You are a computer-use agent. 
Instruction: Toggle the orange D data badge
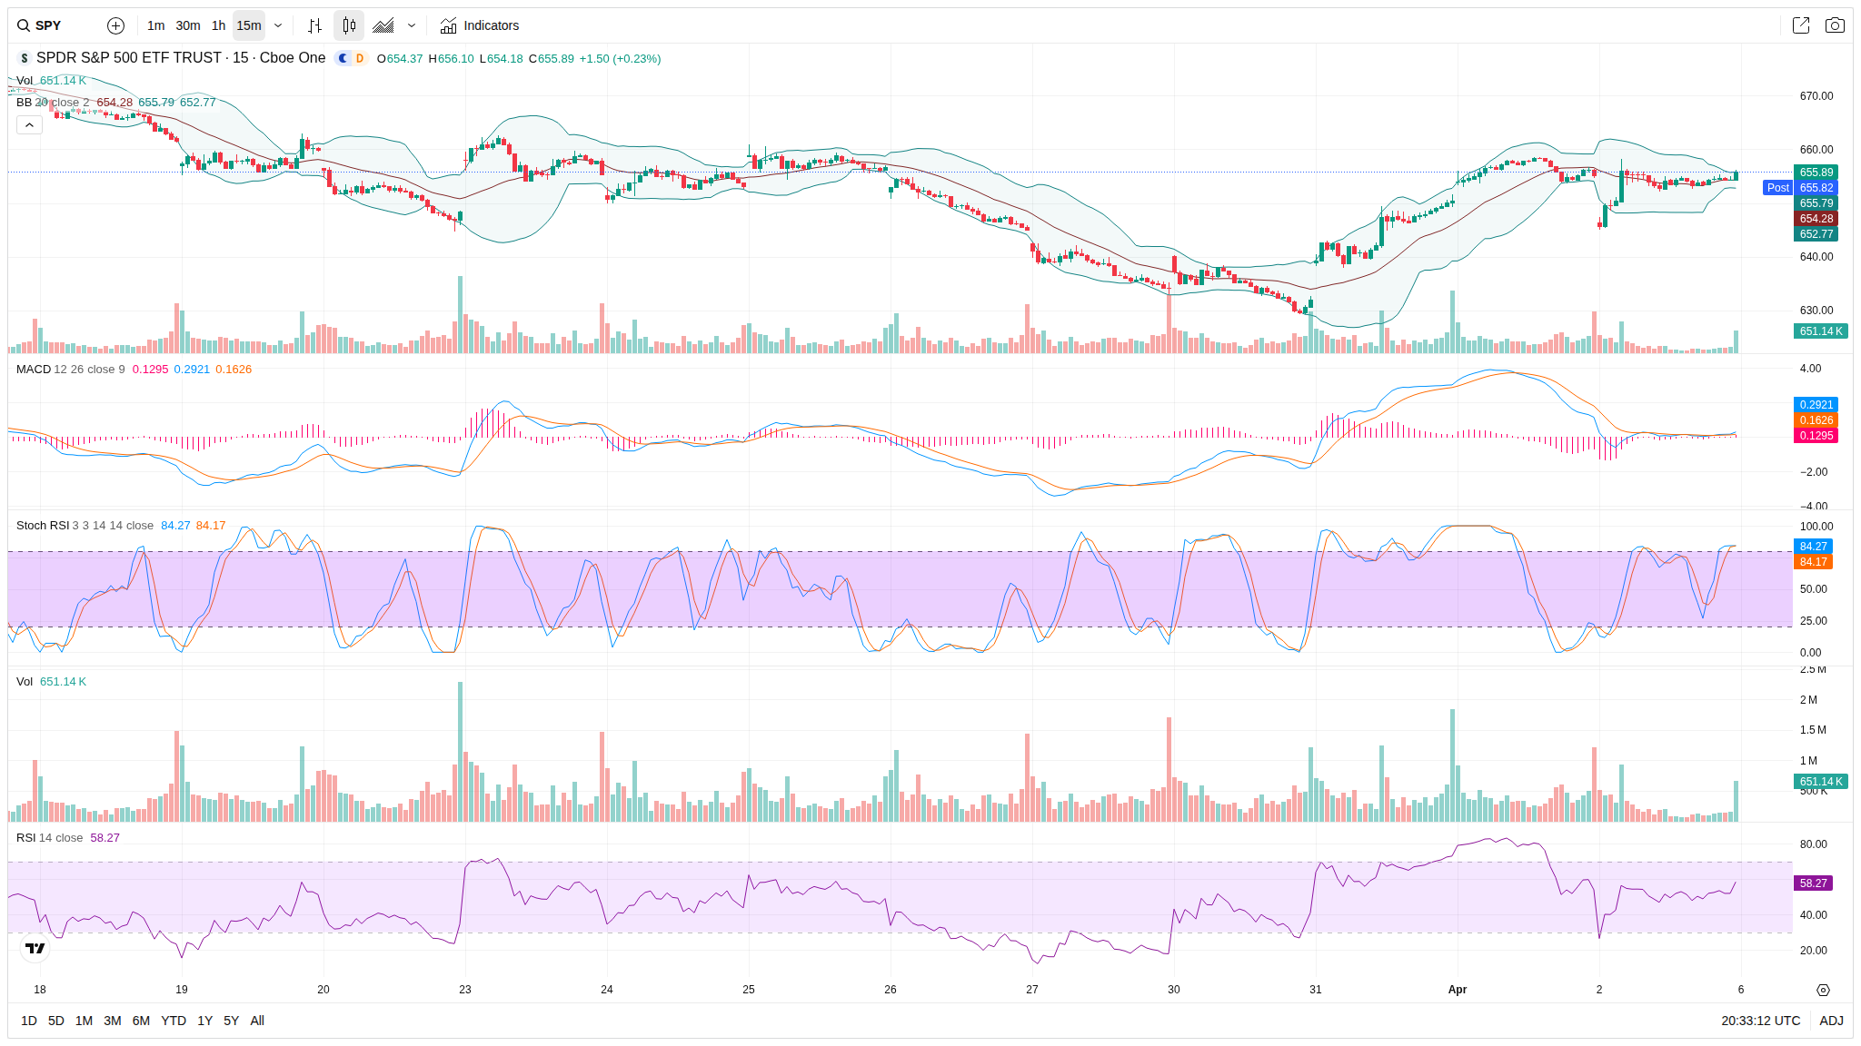(x=360, y=58)
